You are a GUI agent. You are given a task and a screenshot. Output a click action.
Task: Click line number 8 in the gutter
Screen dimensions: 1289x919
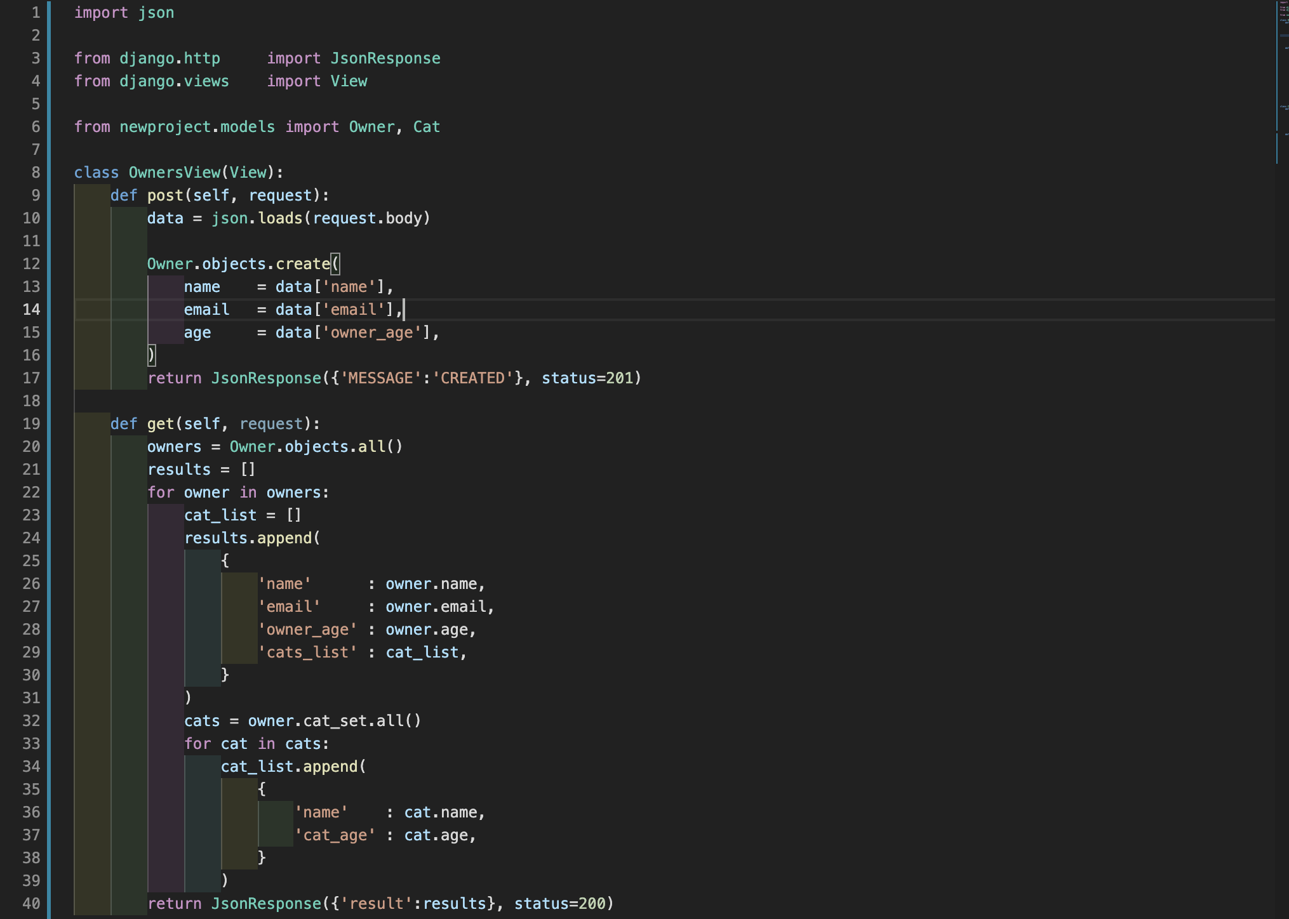tap(36, 173)
